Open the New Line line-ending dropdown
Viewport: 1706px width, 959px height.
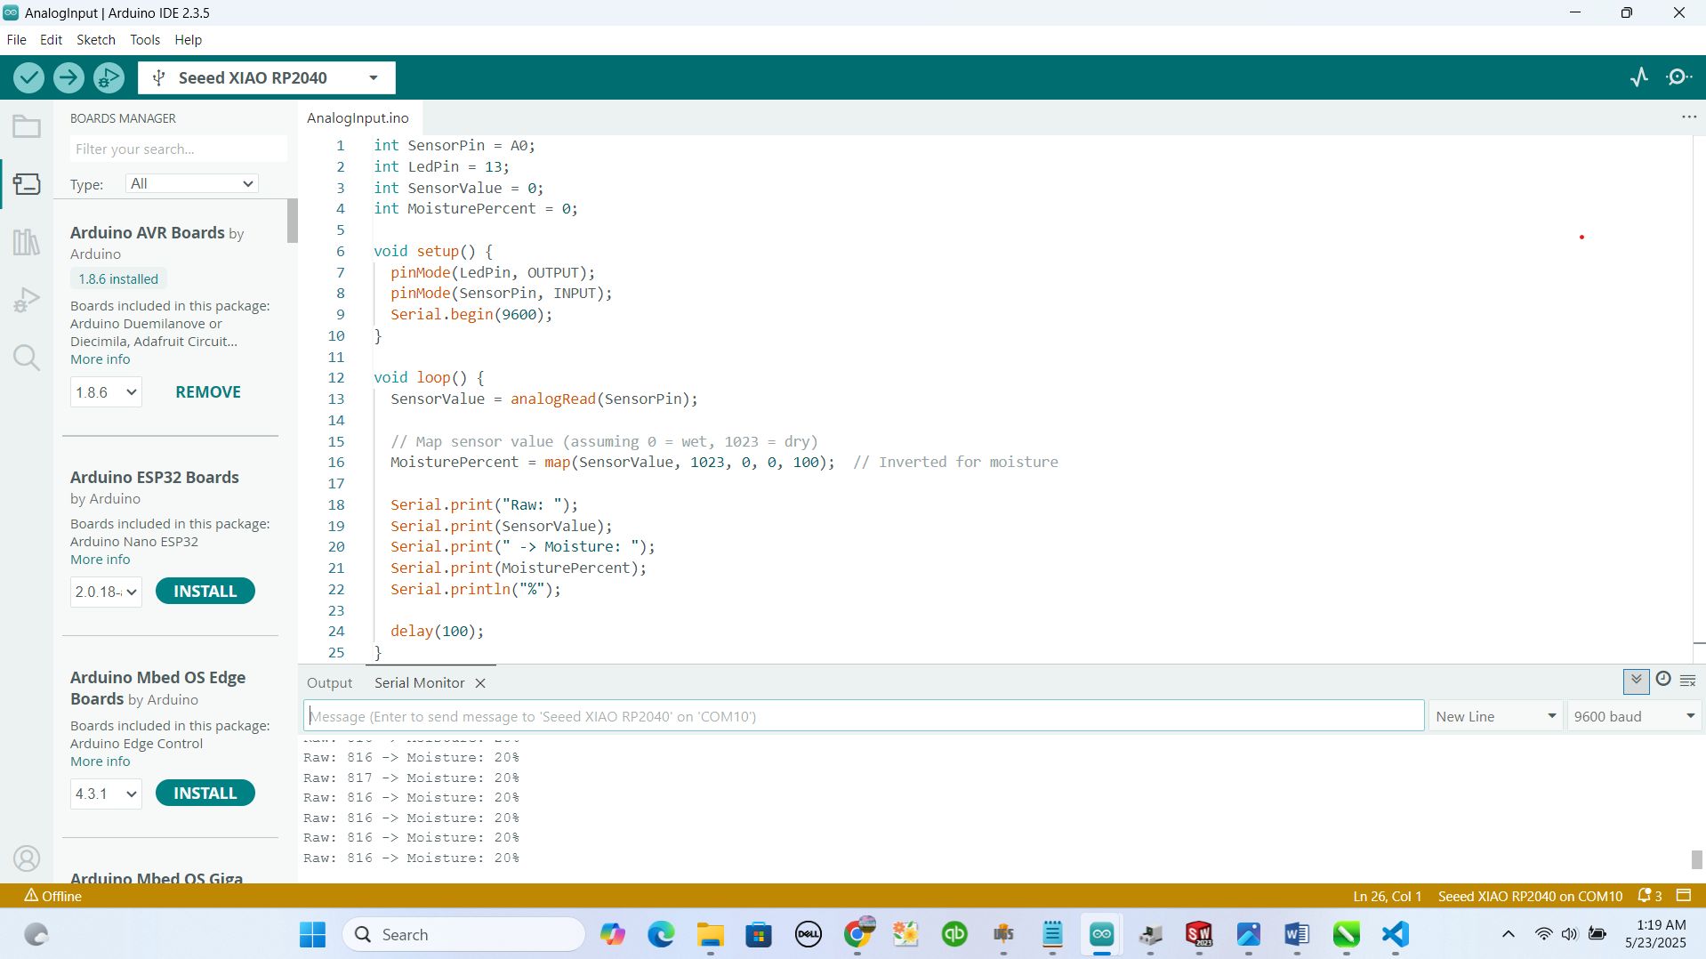1496,716
